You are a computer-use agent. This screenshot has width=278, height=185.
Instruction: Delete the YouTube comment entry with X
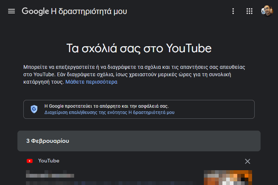click(x=248, y=161)
